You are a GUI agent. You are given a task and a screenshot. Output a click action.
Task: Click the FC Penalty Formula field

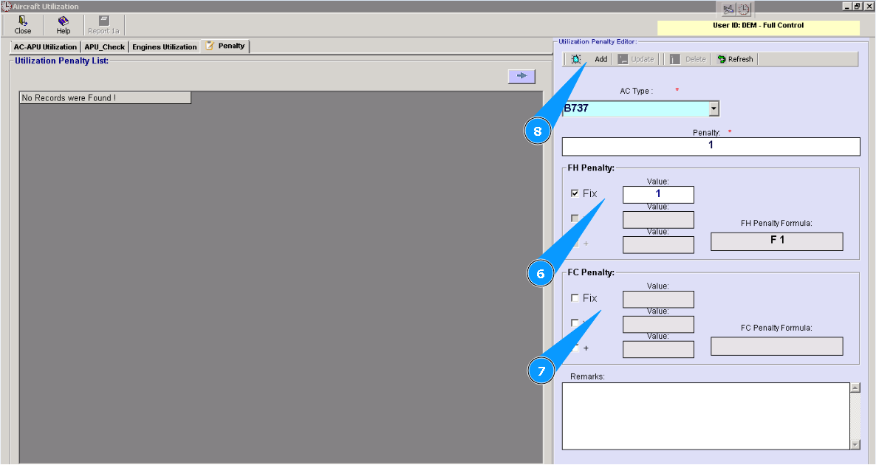[x=776, y=346]
